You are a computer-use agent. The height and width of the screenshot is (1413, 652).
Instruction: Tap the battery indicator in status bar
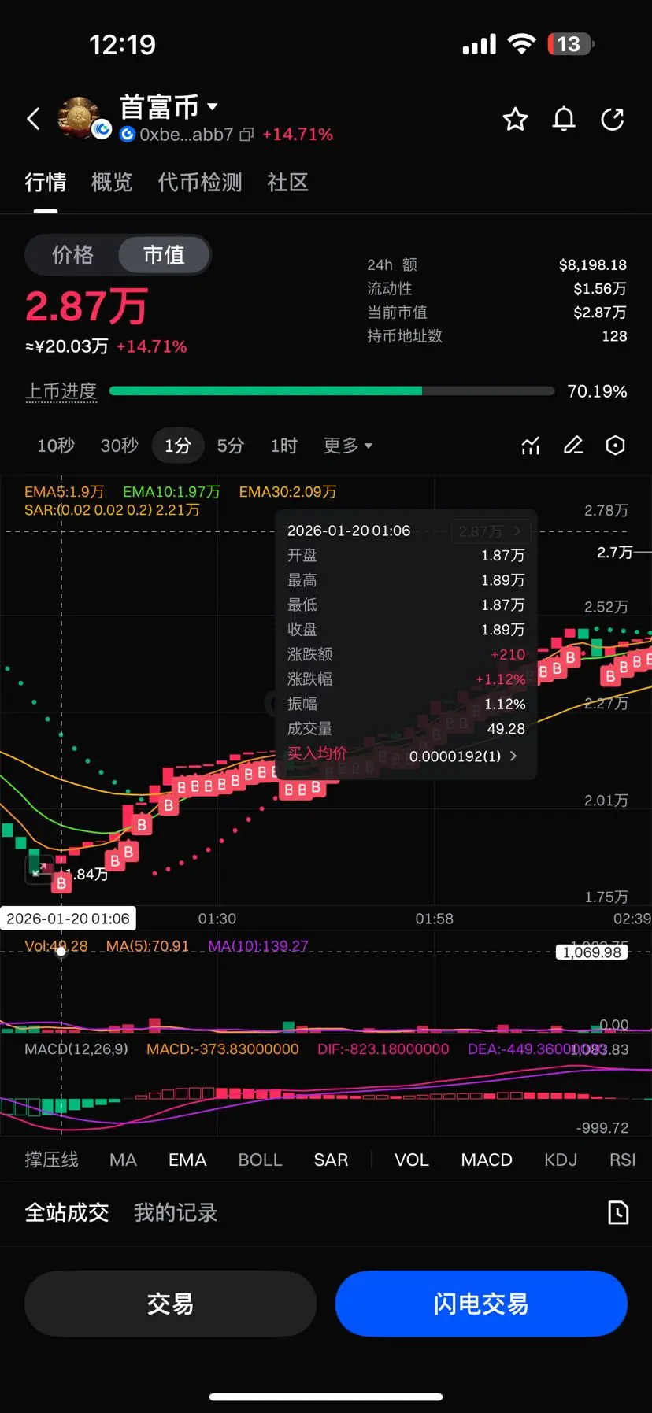point(571,44)
